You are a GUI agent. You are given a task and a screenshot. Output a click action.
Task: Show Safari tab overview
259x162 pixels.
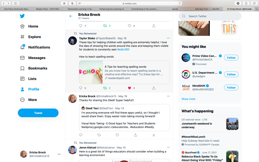254,3
